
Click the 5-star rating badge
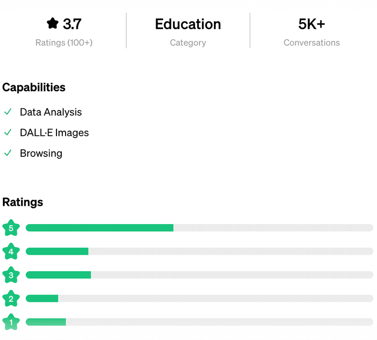pos(11,228)
